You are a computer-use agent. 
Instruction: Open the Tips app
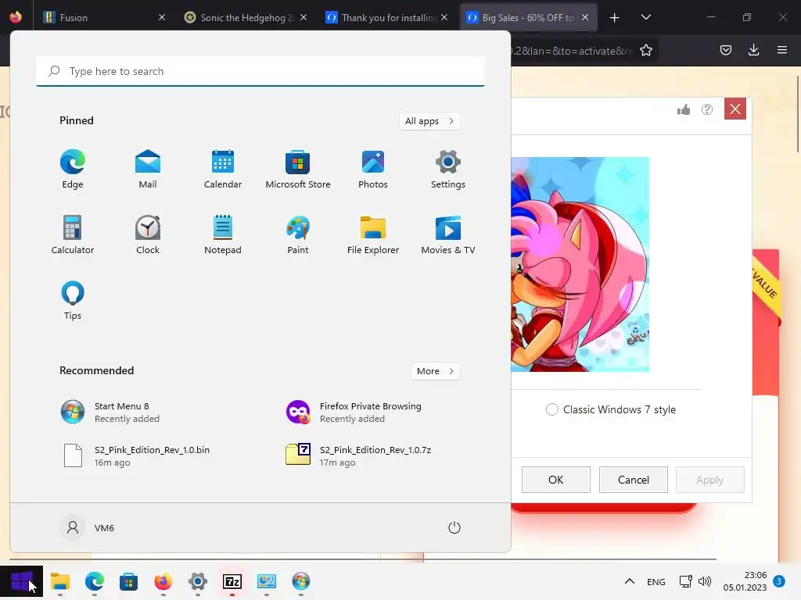coord(73,301)
